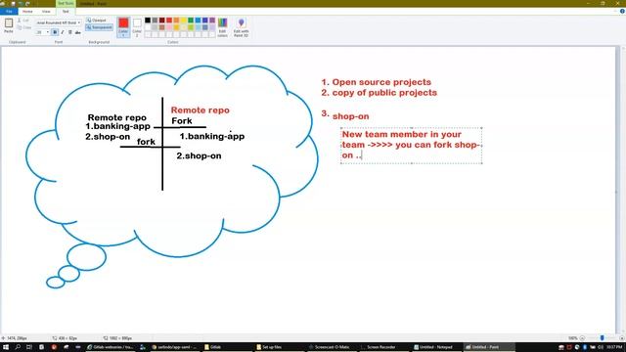This screenshot has width=626, height=352.
Task: Click the zoom in plus button
Action: [x=622, y=338]
